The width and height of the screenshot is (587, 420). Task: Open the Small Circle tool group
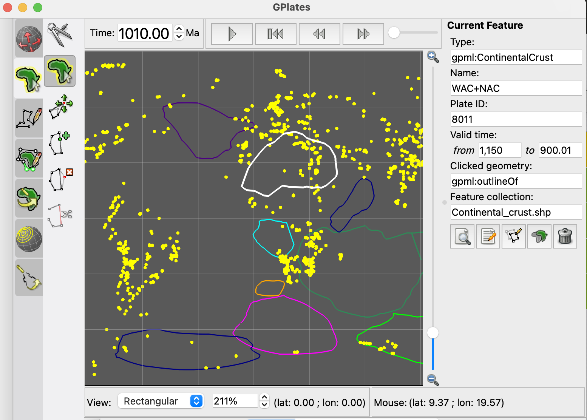coord(29,239)
